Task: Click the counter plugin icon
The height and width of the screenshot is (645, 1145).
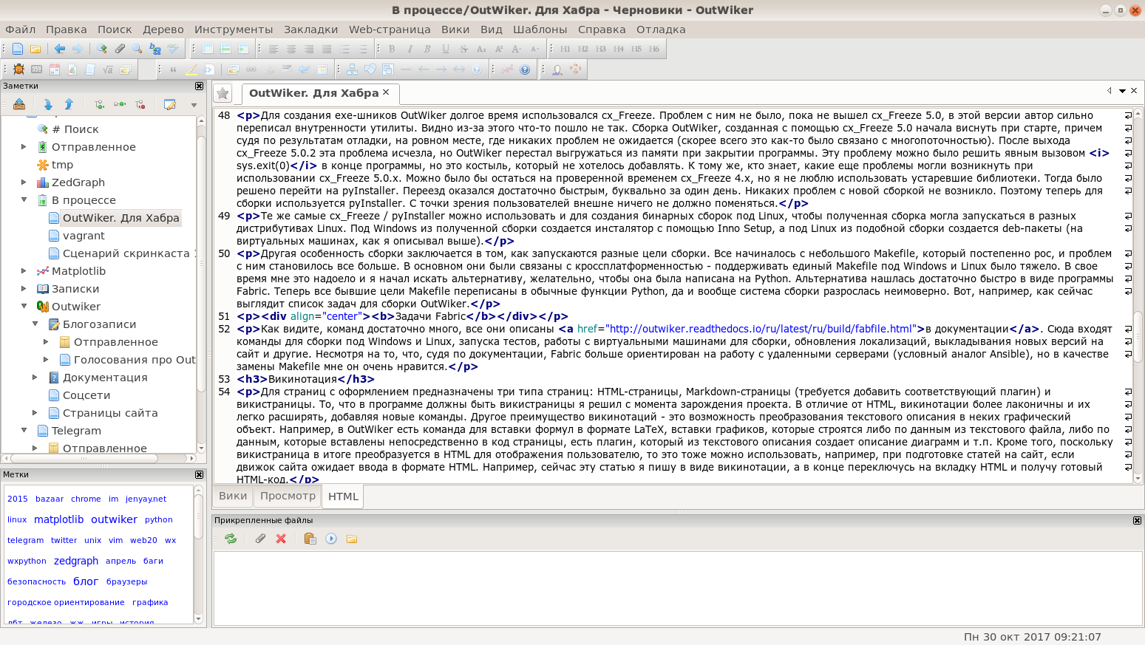Action: pos(36,69)
